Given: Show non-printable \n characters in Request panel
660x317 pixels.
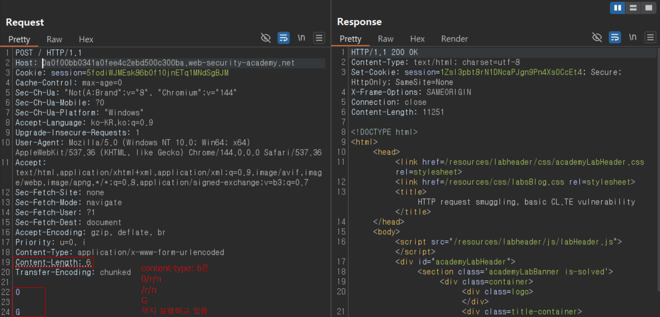Looking at the screenshot, I should click(301, 38).
